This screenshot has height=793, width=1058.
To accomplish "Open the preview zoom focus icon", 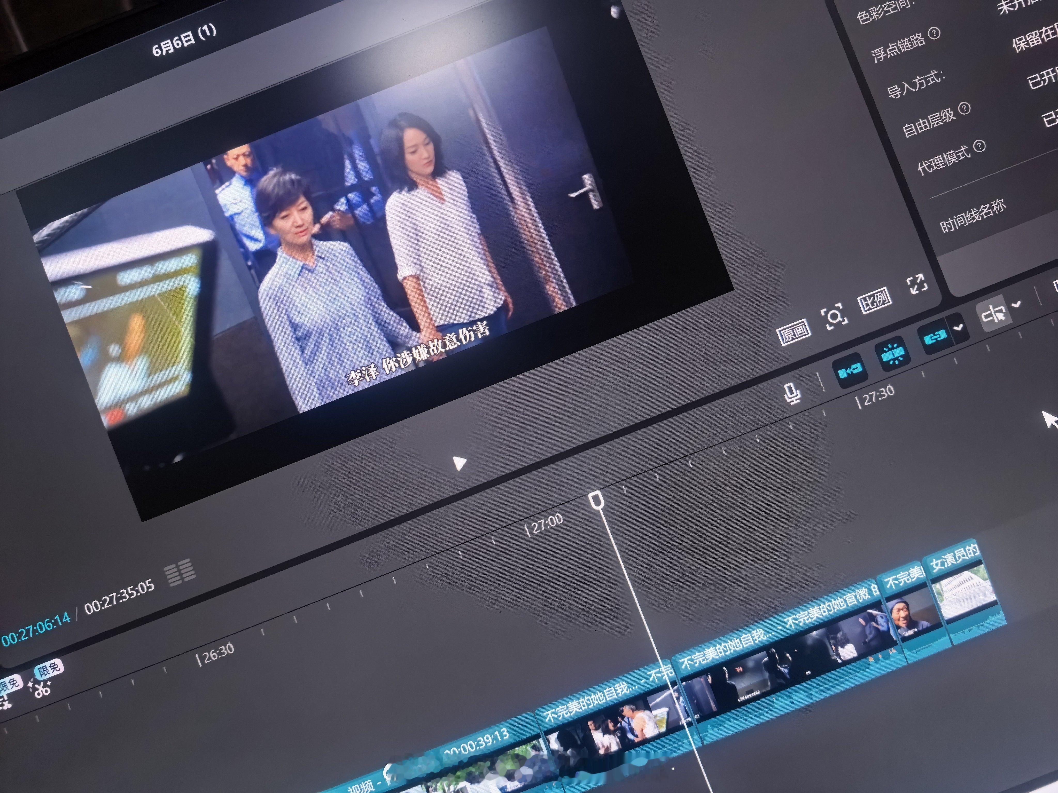I will (835, 316).
